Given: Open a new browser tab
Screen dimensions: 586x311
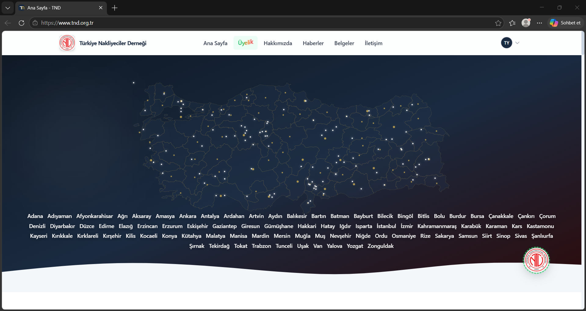Looking at the screenshot, I should (115, 8).
